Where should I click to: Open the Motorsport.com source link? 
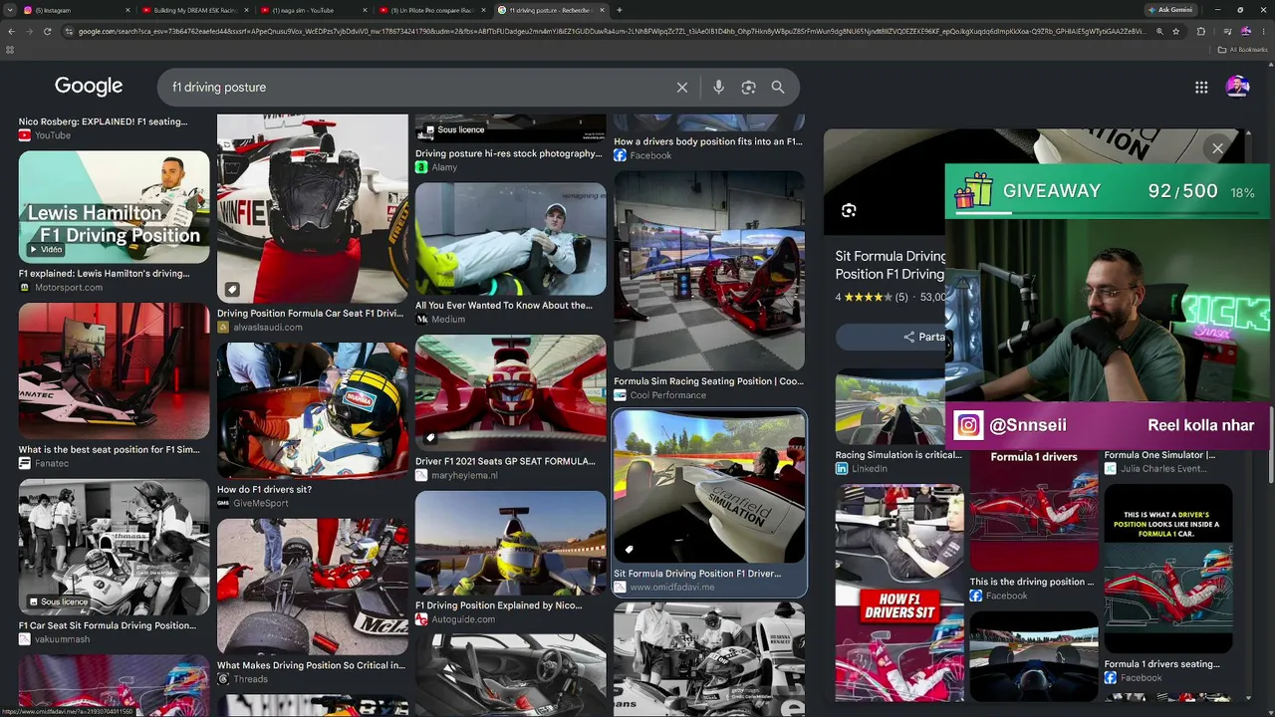(68, 288)
